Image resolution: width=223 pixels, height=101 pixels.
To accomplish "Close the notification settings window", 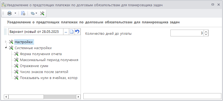I will coord(219,5).
